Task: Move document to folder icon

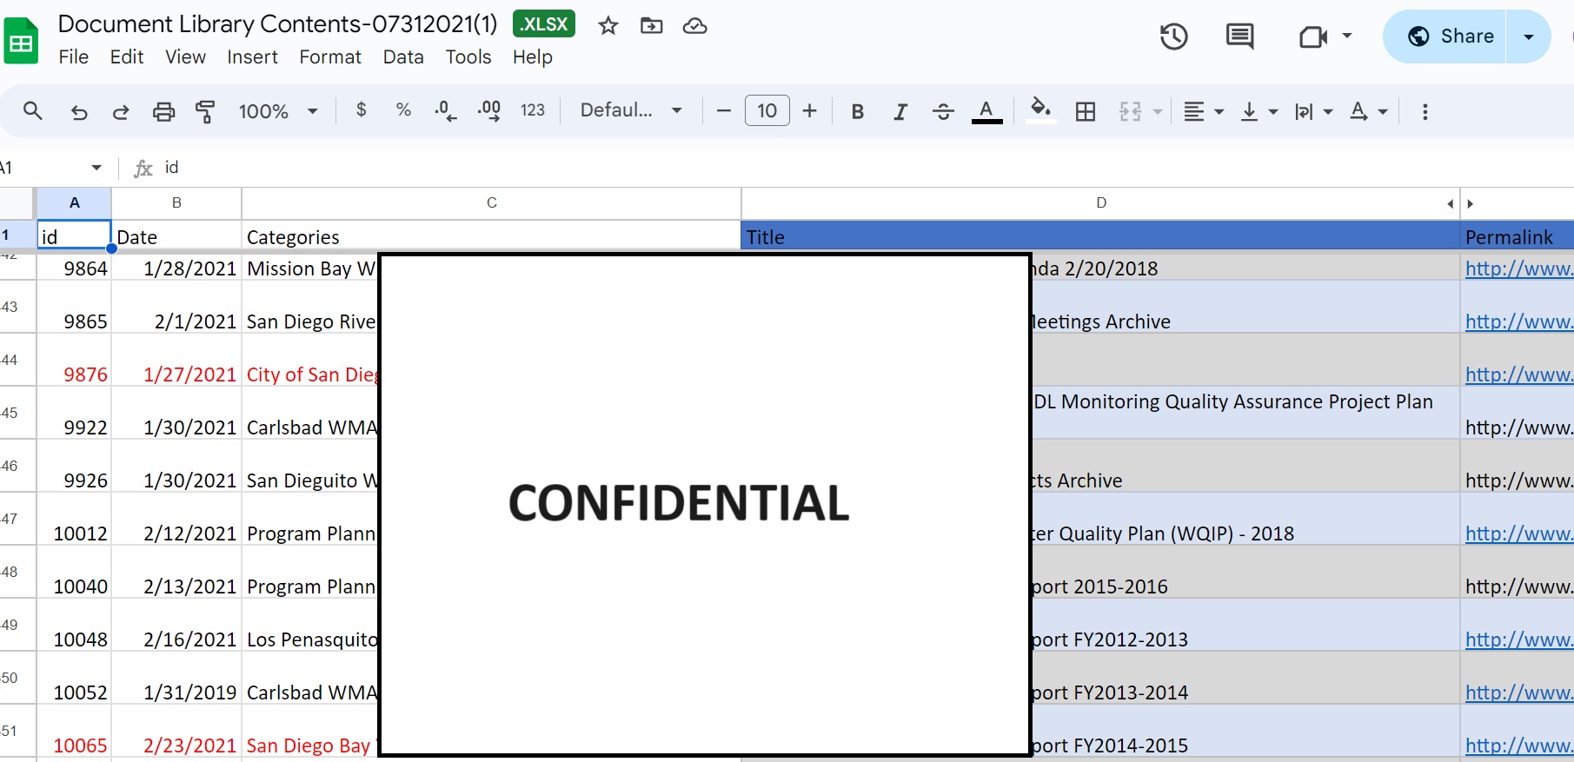Action: click(x=651, y=26)
